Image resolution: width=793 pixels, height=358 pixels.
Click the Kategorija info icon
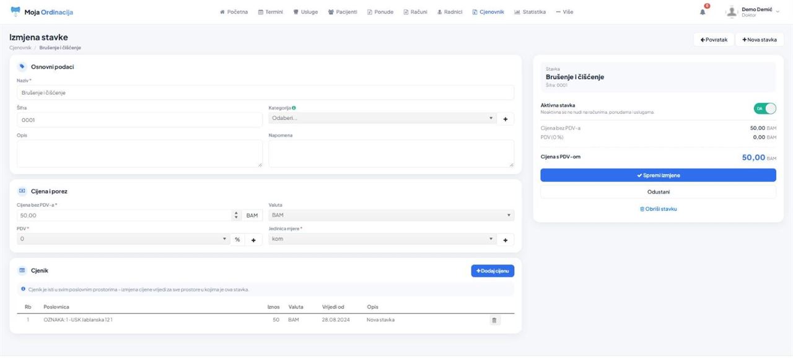coord(294,108)
